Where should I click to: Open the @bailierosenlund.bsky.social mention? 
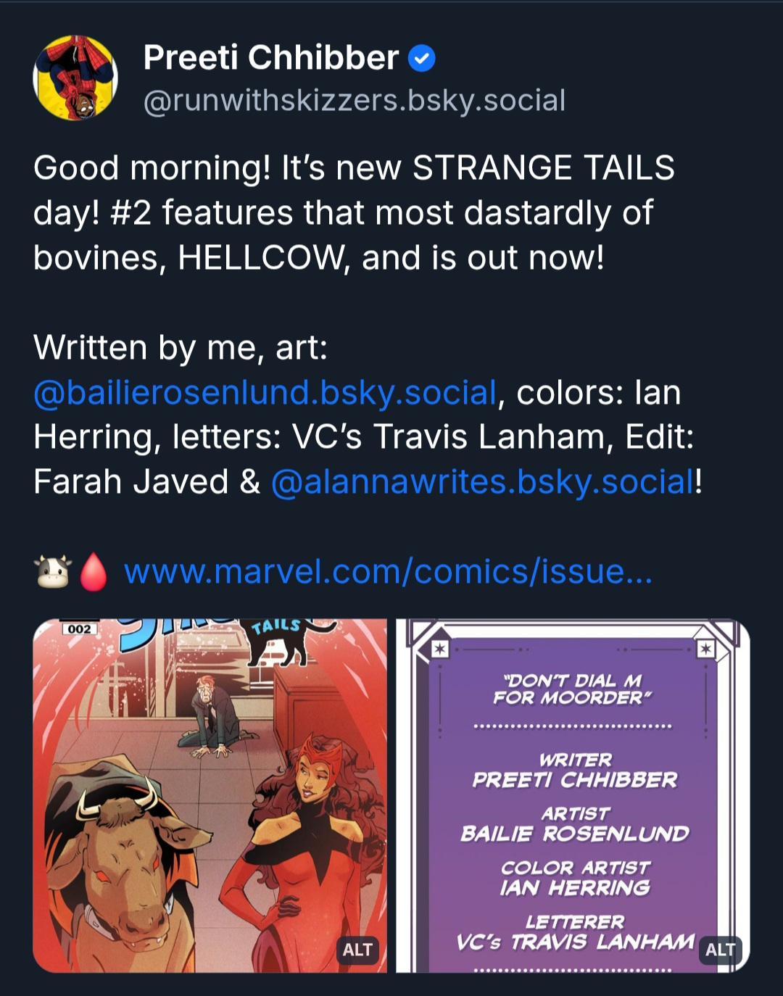coord(265,392)
